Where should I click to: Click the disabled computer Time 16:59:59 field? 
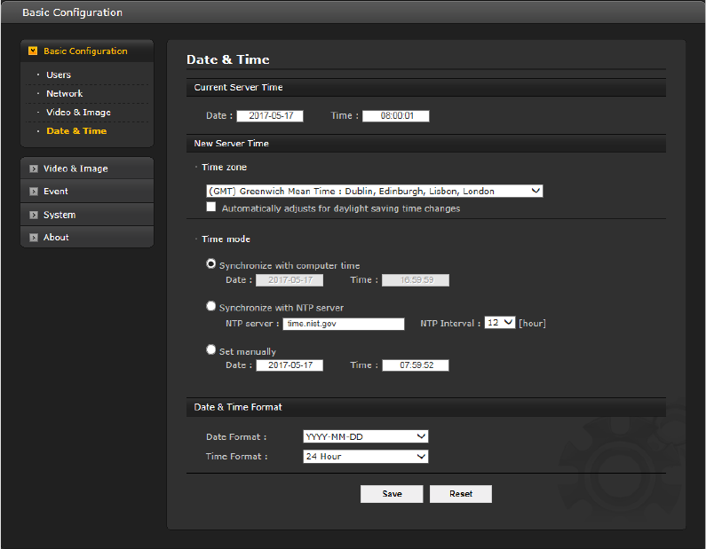tap(416, 280)
